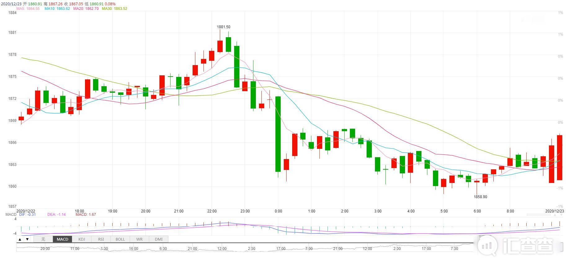The height and width of the screenshot is (258, 566).
Task: Click the 0:00 x-axis time label
Action: (278, 211)
